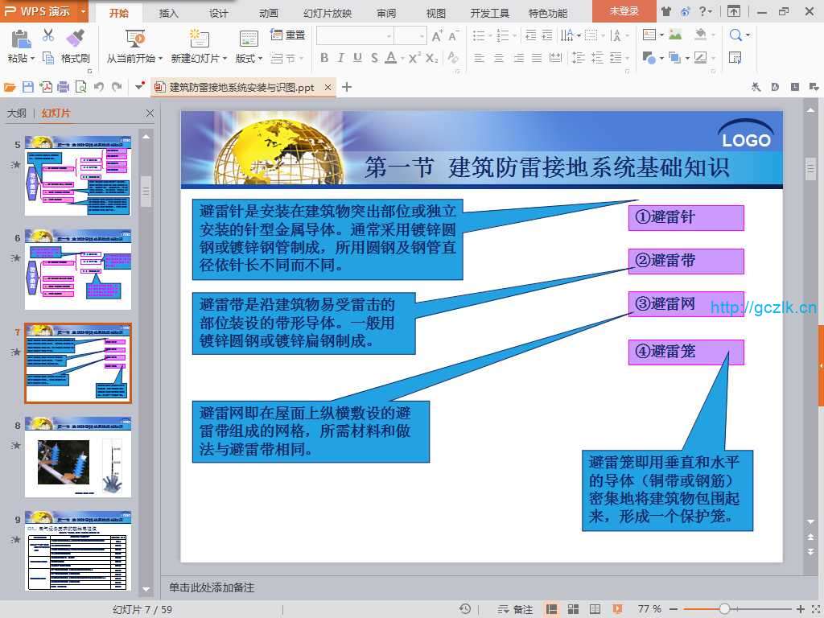Click the Reset (重置) slide icon

tap(287, 35)
